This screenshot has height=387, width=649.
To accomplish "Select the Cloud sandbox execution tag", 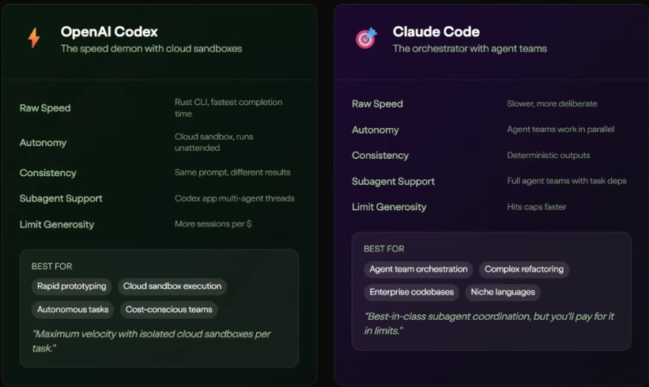I will [x=172, y=286].
